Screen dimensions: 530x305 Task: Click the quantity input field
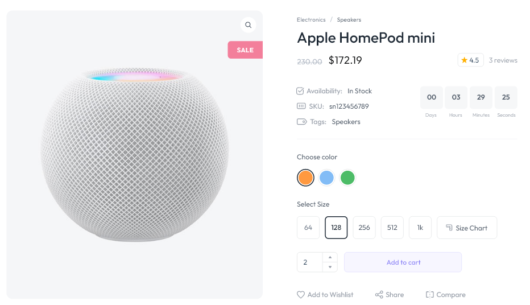coord(309,262)
